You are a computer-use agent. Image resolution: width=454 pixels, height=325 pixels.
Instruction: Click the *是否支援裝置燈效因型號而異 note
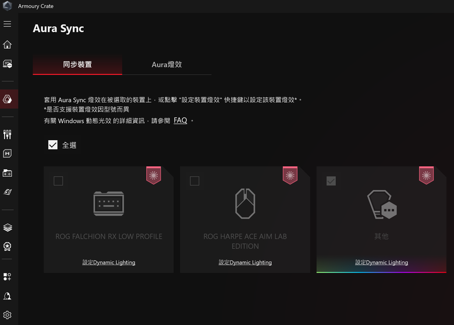point(86,109)
